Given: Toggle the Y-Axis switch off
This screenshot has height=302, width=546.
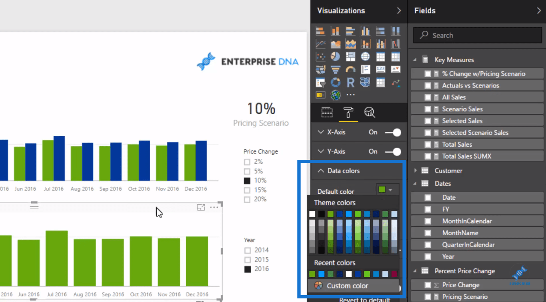Looking at the screenshot, I should 393,151.
